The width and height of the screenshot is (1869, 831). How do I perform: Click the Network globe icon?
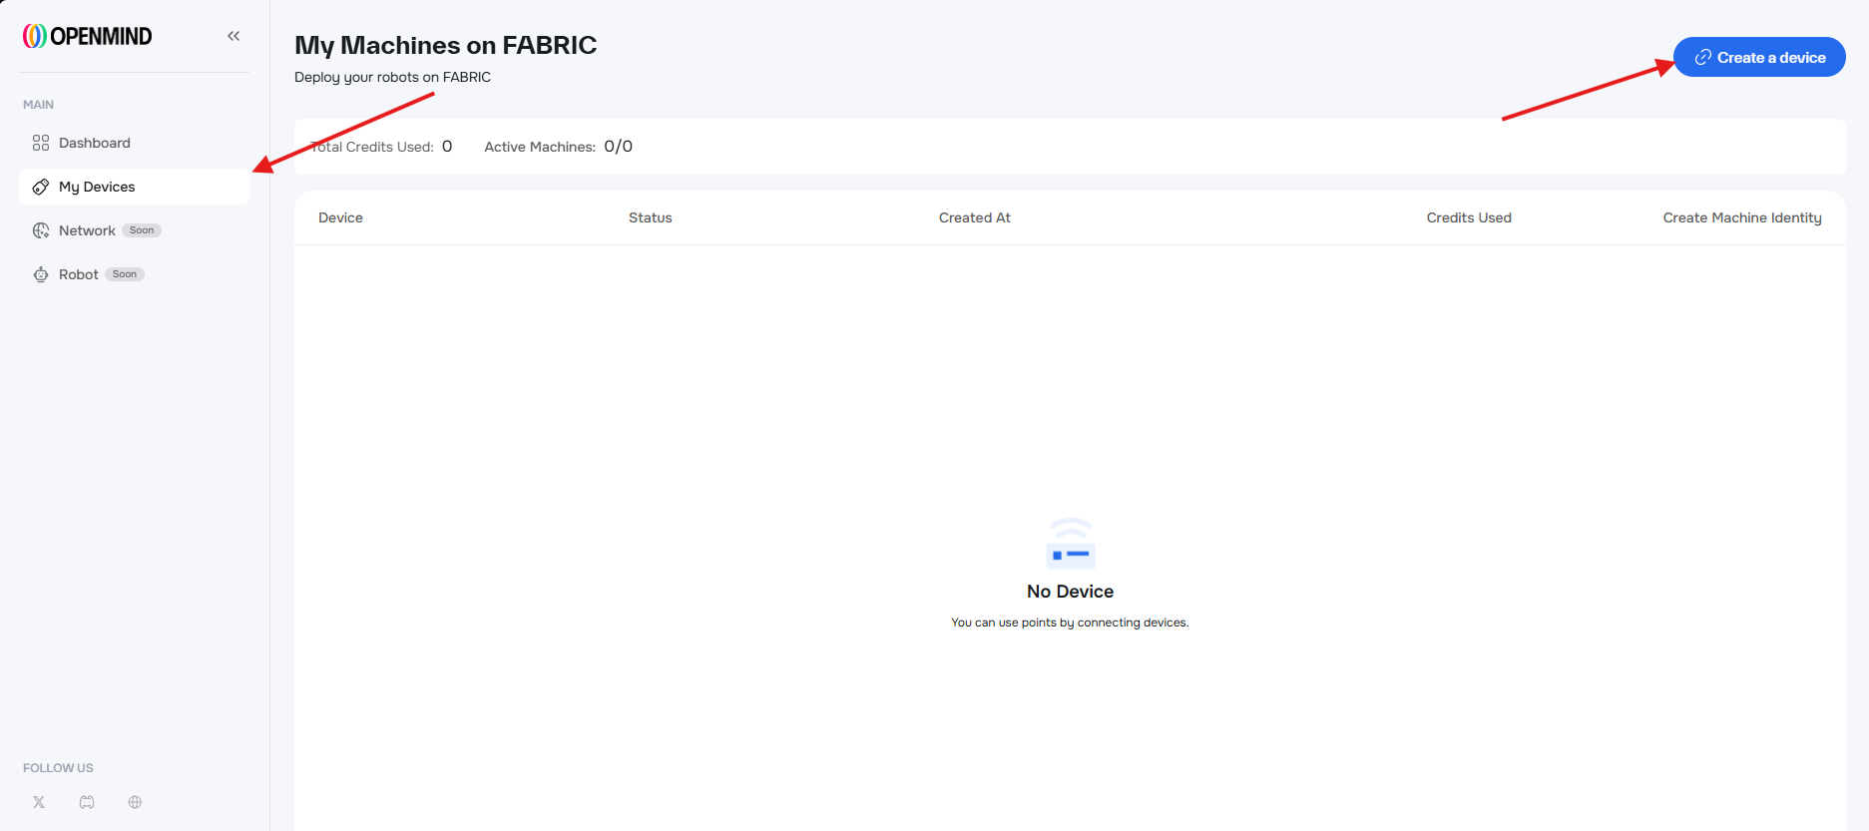click(x=41, y=230)
